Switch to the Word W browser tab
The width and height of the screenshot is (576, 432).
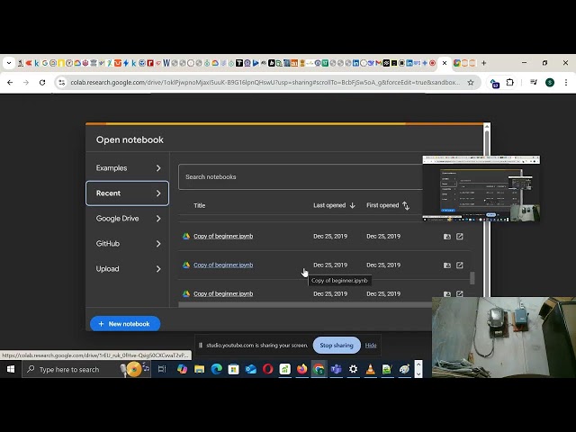(166, 63)
